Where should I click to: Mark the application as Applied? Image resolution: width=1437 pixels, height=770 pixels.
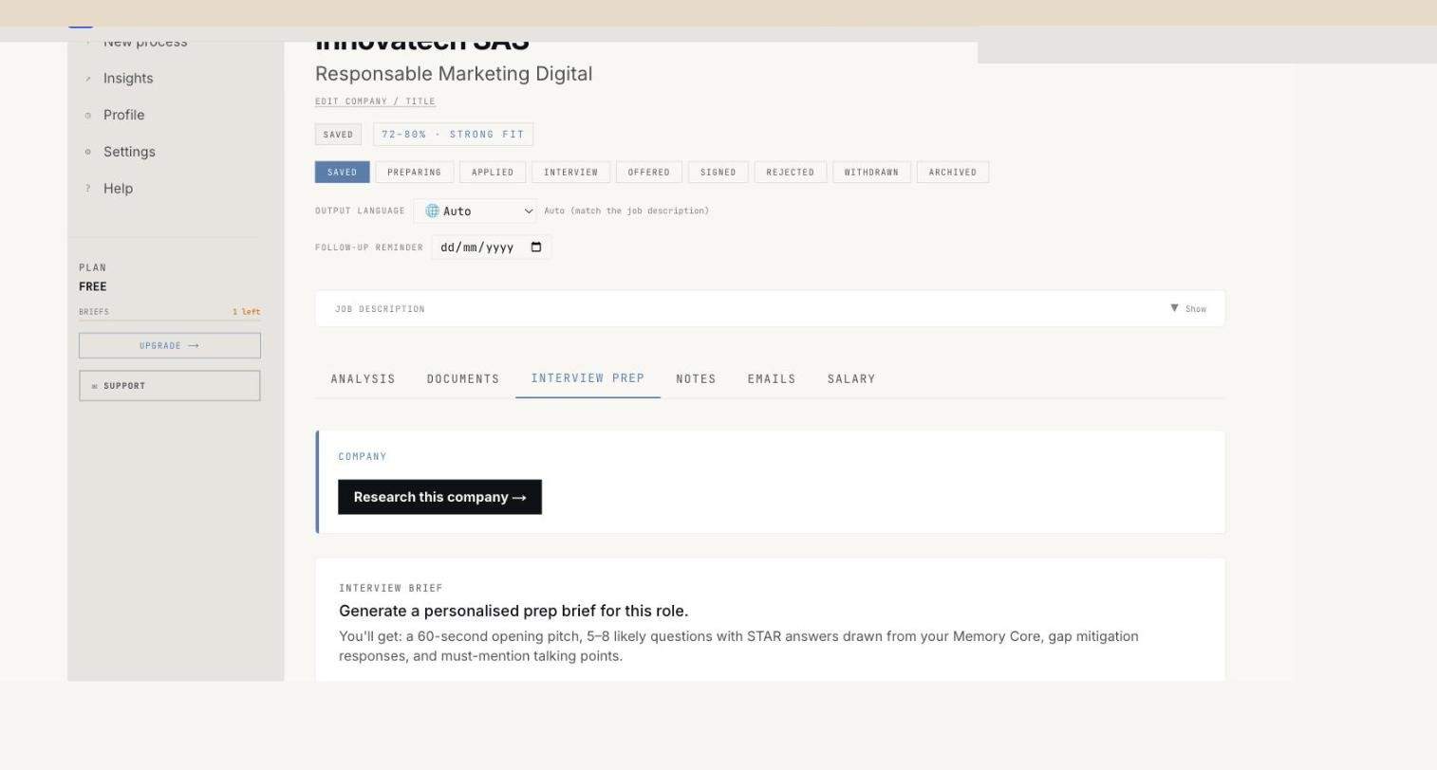point(493,173)
